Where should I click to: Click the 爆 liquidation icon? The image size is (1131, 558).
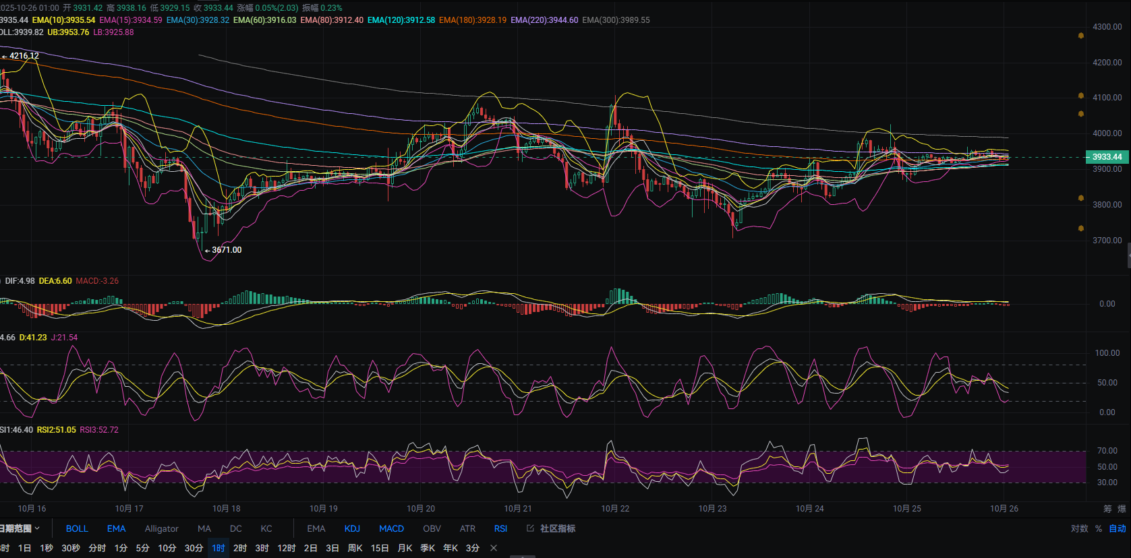coord(1122,509)
